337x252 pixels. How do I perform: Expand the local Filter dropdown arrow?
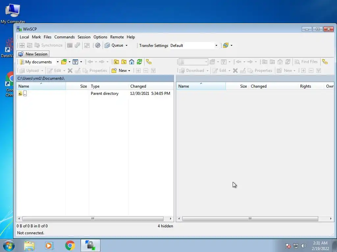(x=81, y=62)
